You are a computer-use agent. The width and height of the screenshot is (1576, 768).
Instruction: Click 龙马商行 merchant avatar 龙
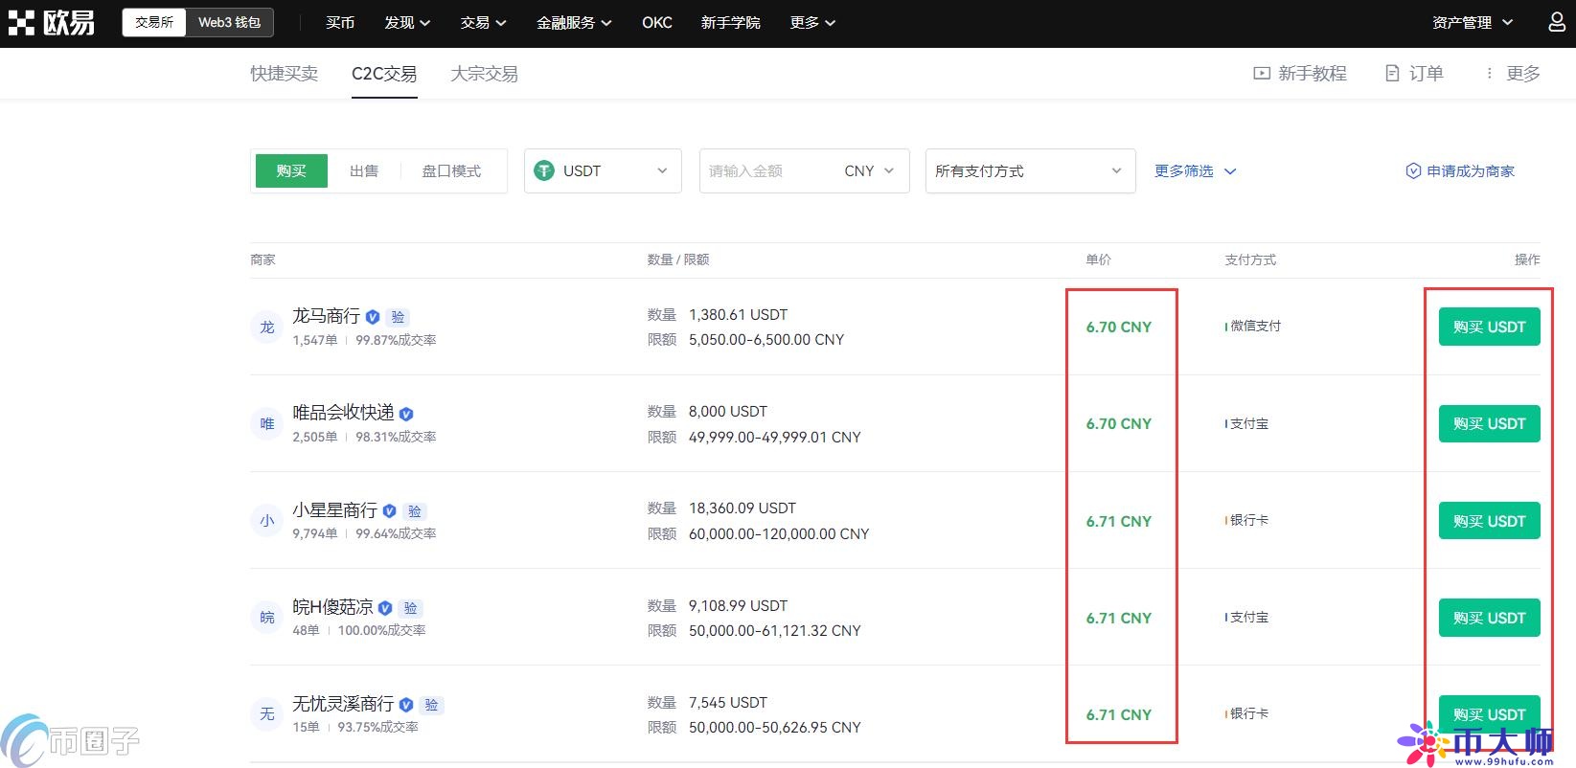tap(267, 328)
